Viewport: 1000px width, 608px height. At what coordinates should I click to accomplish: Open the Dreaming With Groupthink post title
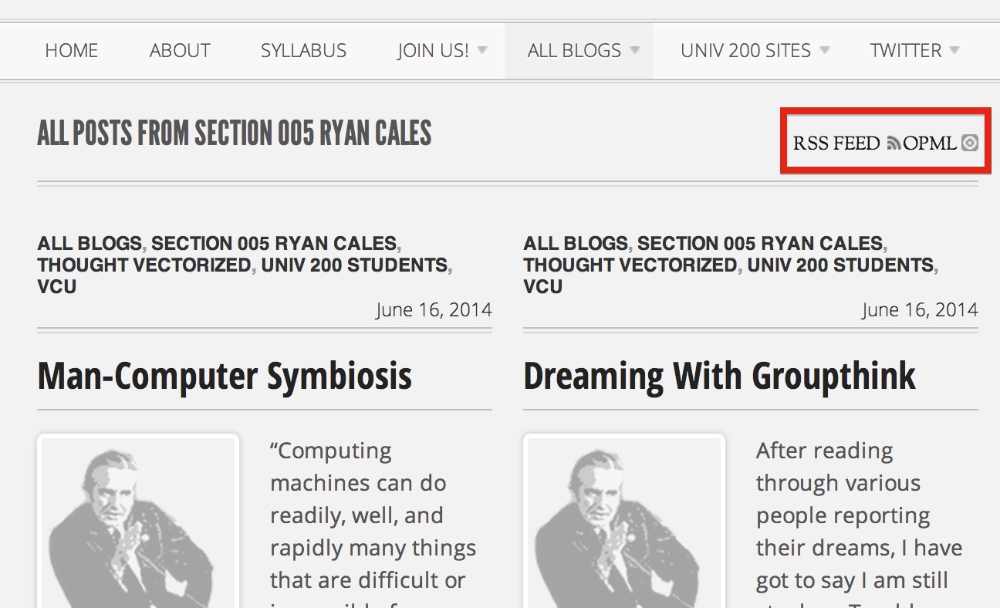[x=719, y=377]
